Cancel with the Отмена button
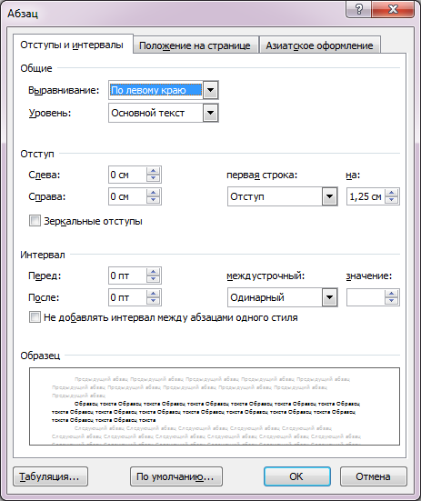421x501 pixels. (374, 476)
